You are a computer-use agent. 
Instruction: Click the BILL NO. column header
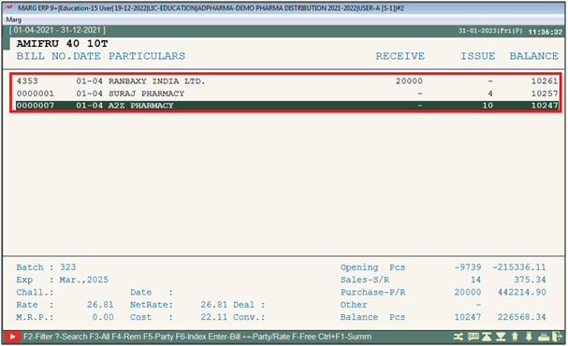[44, 56]
